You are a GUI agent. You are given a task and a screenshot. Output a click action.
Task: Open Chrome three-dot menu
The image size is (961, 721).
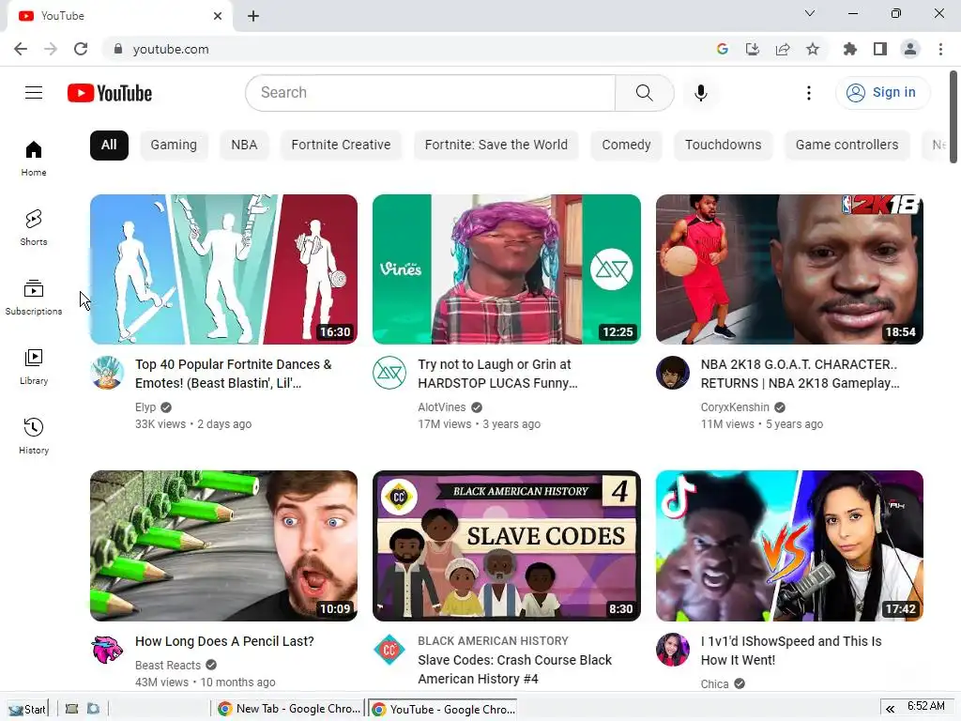940,49
